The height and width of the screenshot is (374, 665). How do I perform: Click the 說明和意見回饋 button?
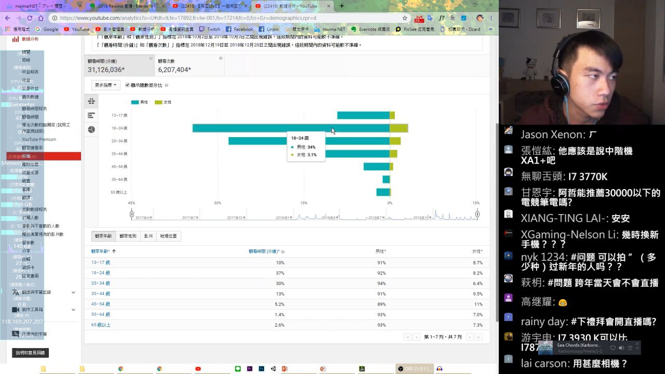pyautogui.click(x=30, y=353)
